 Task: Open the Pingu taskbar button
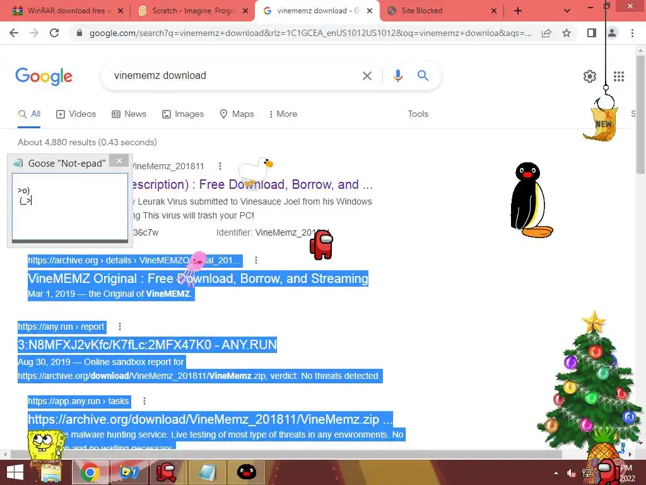point(247,472)
